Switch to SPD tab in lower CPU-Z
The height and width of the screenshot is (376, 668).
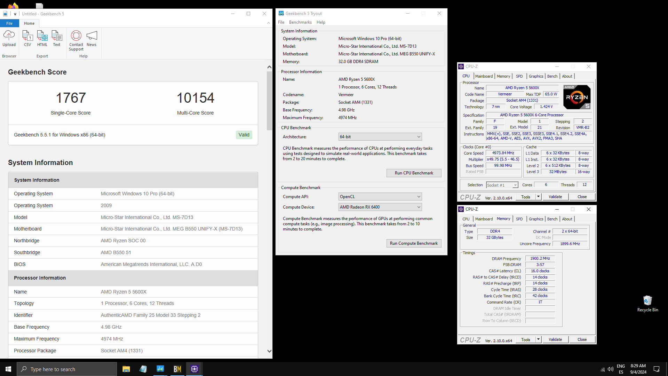[519, 219]
